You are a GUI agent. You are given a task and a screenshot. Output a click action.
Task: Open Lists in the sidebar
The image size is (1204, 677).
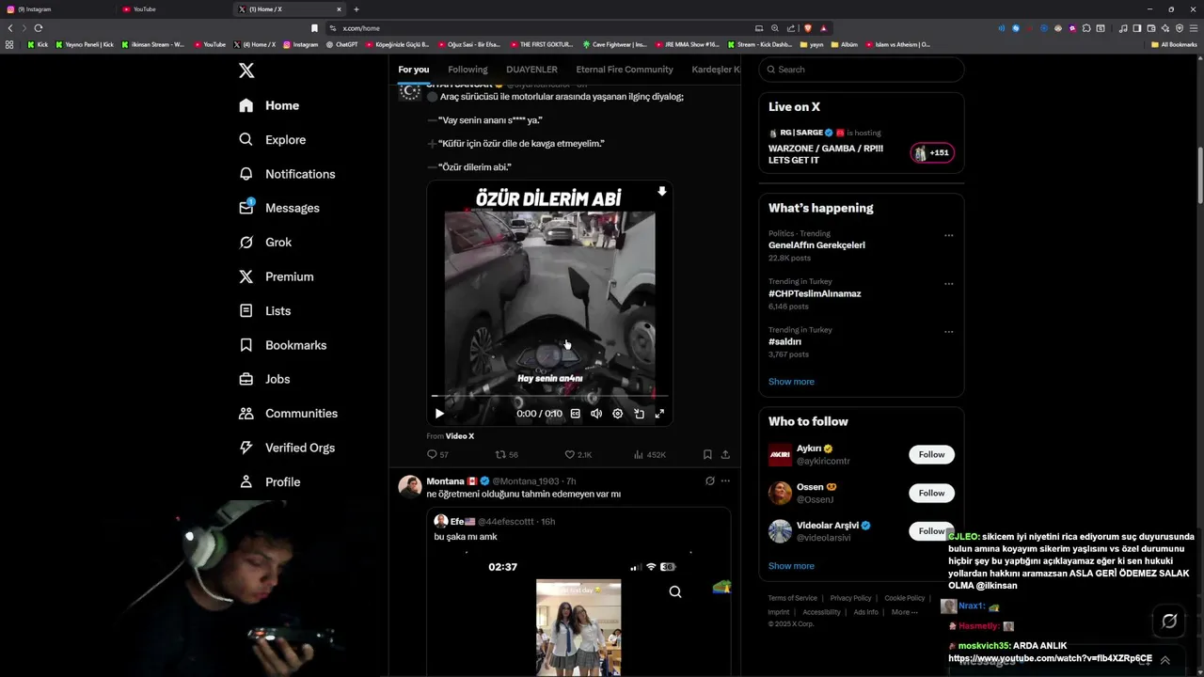pos(265,310)
